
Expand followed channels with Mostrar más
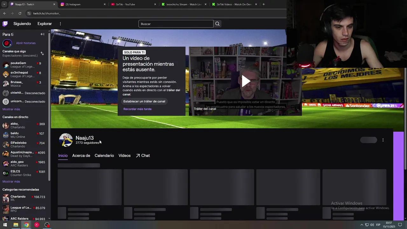(11, 109)
